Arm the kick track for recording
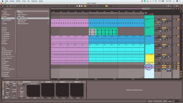 (170, 19)
